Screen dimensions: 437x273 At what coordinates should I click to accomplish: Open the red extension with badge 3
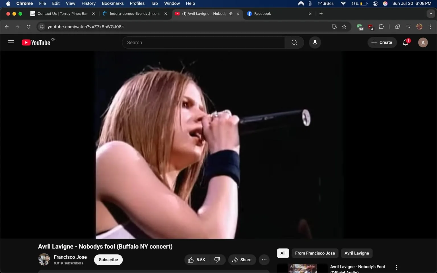371,27
